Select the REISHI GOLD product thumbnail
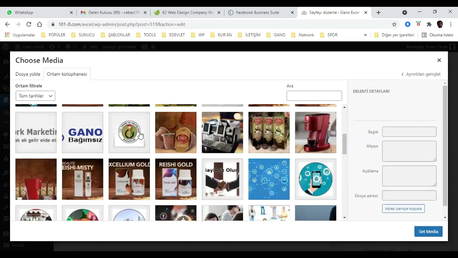Viewport: 458px width, 258px height. (176, 179)
